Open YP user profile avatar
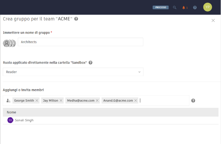The height and width of the screenshot is (144, 221). tap(208, 7)
